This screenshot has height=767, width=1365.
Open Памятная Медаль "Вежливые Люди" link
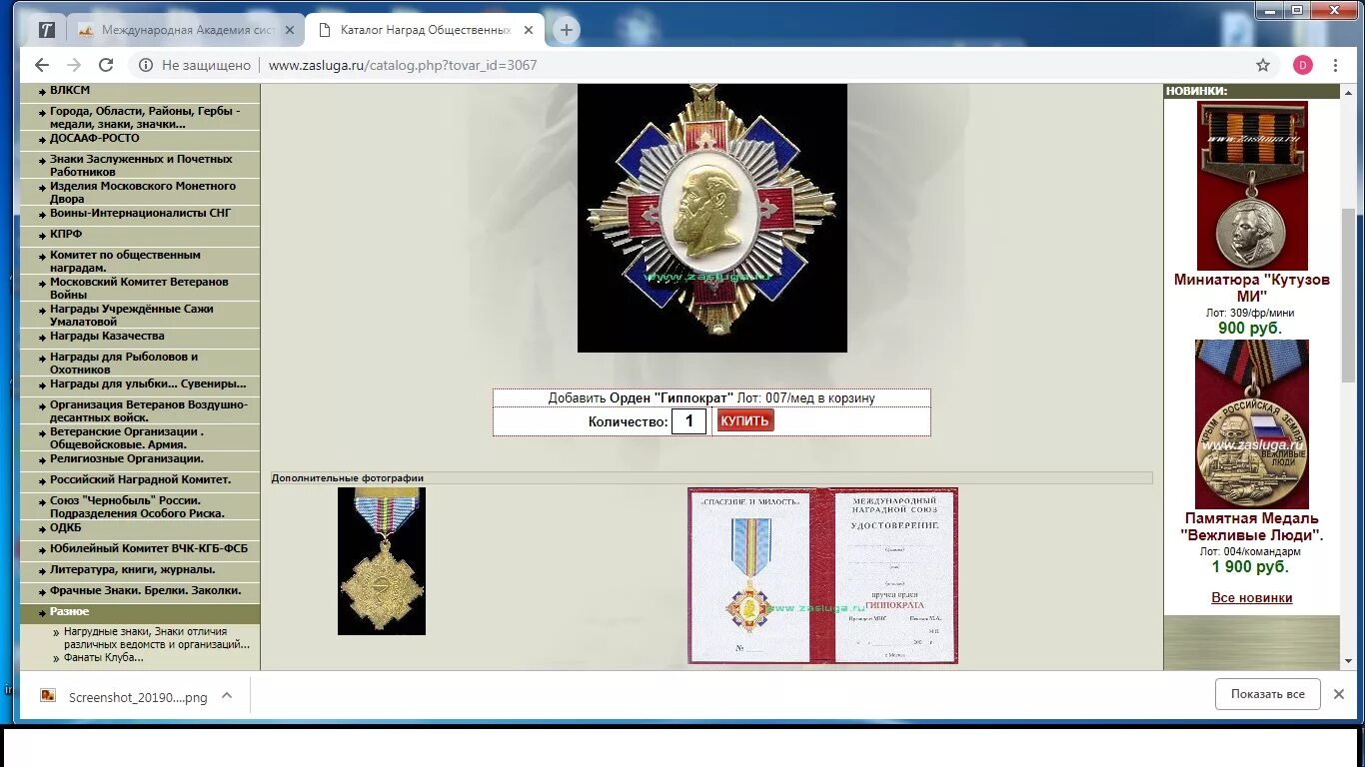coord(1252,526)
